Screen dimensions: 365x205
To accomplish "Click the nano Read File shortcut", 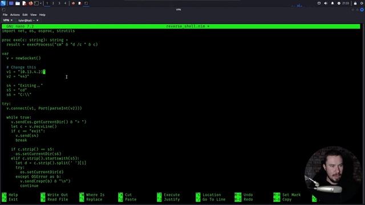I will [54, 199].
